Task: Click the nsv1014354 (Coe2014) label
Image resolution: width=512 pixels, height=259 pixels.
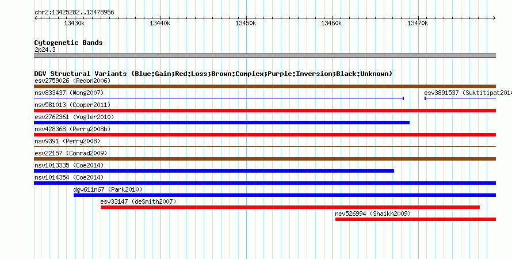Action: [69, 177]
